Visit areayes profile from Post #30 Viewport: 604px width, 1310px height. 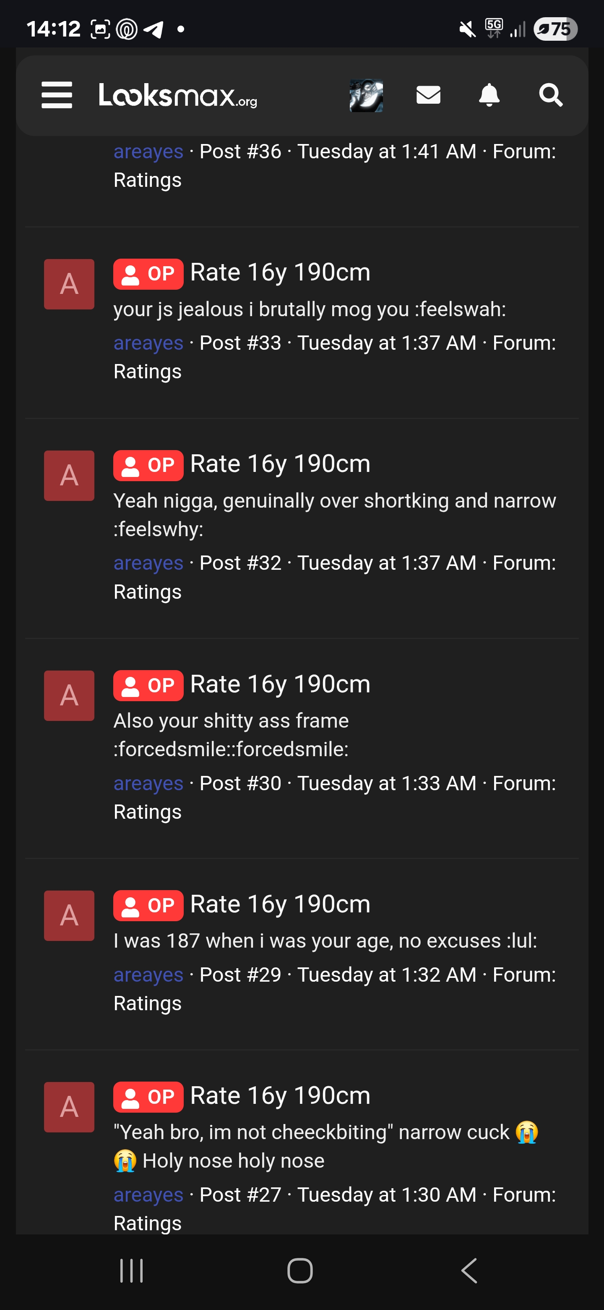[148, 783]
